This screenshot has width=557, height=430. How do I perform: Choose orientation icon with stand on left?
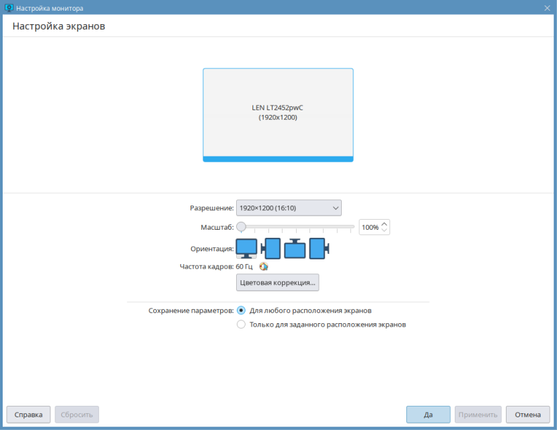click(271, 249)
